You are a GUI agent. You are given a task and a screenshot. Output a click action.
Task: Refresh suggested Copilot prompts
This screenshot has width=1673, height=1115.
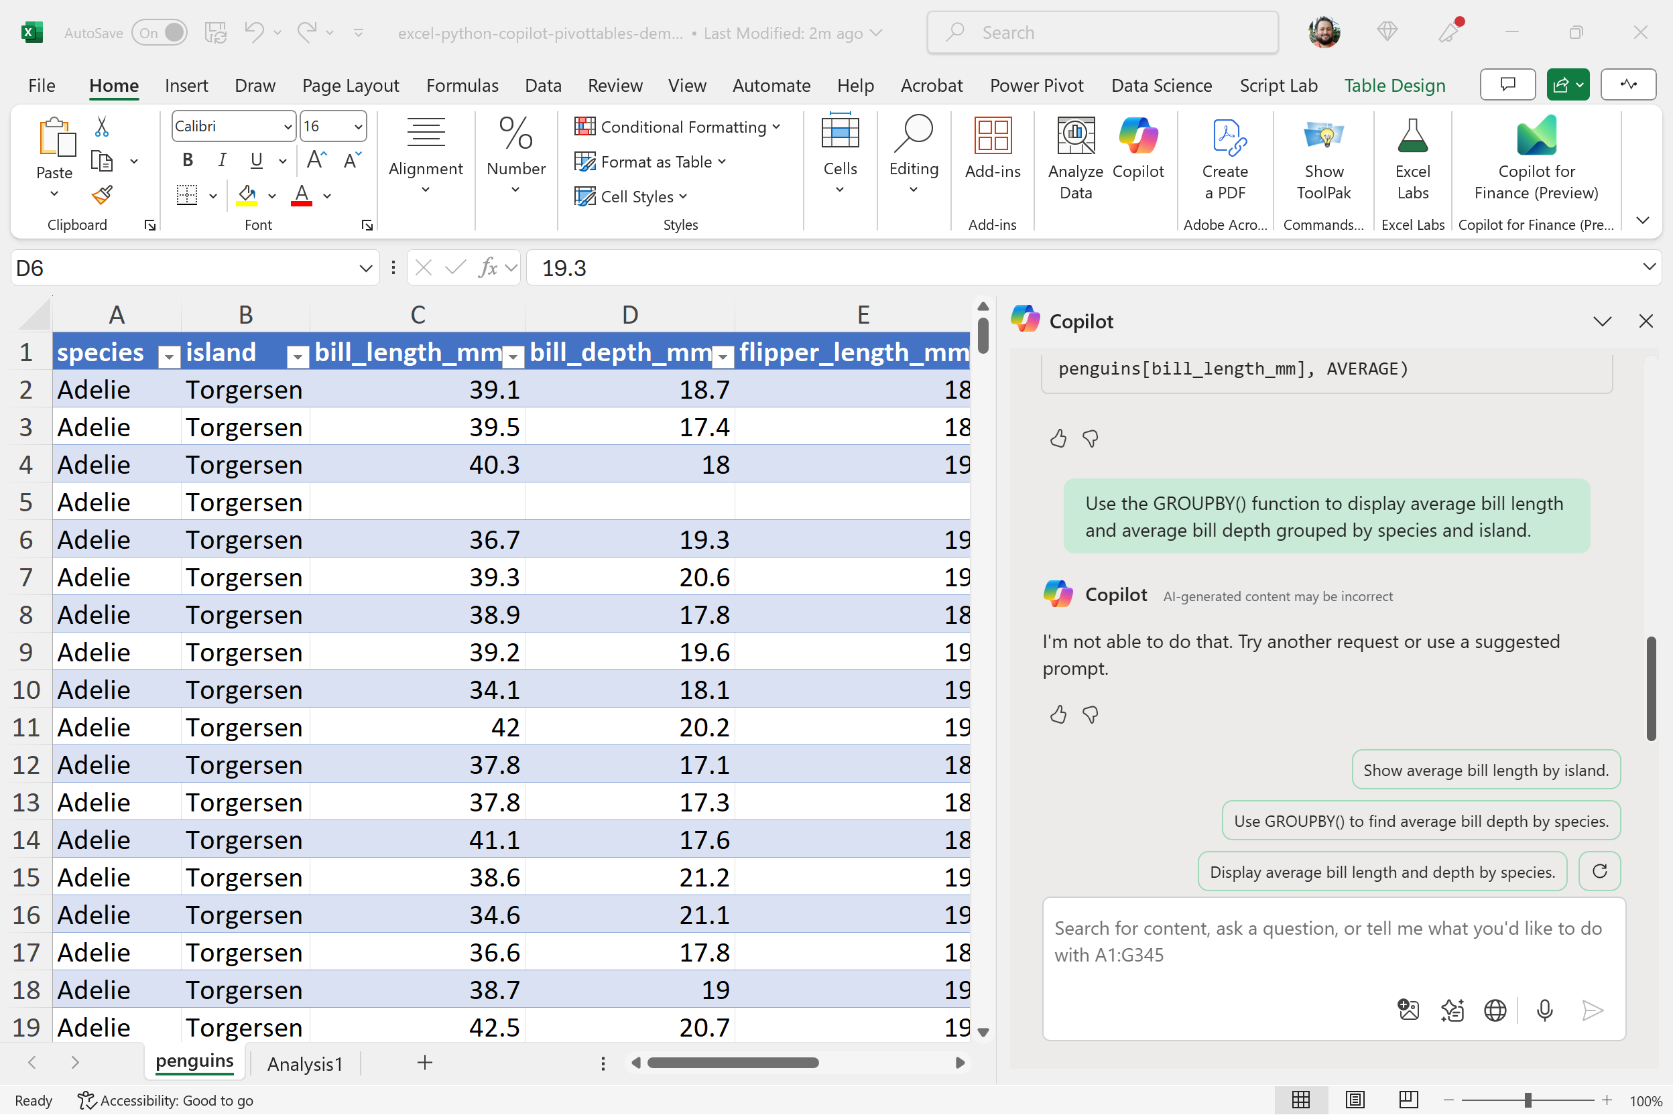click(x=1599, y=871)
